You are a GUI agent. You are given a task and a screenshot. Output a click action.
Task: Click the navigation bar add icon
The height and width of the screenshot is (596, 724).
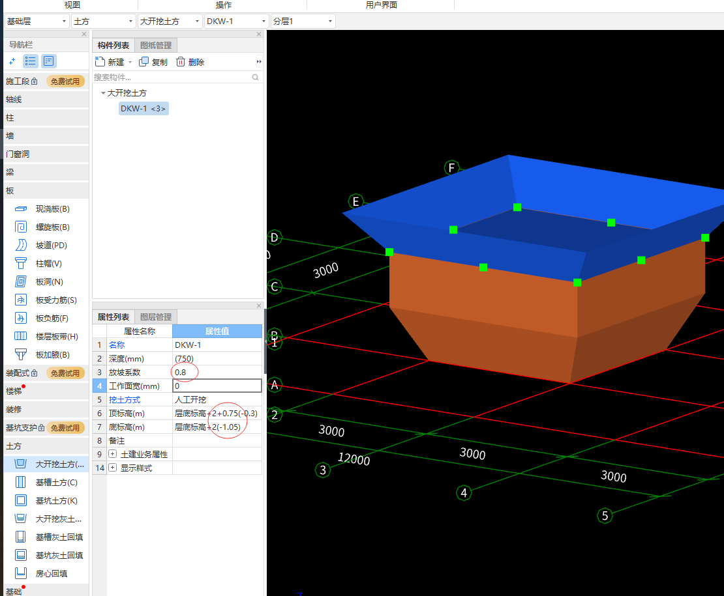[12, 61]
